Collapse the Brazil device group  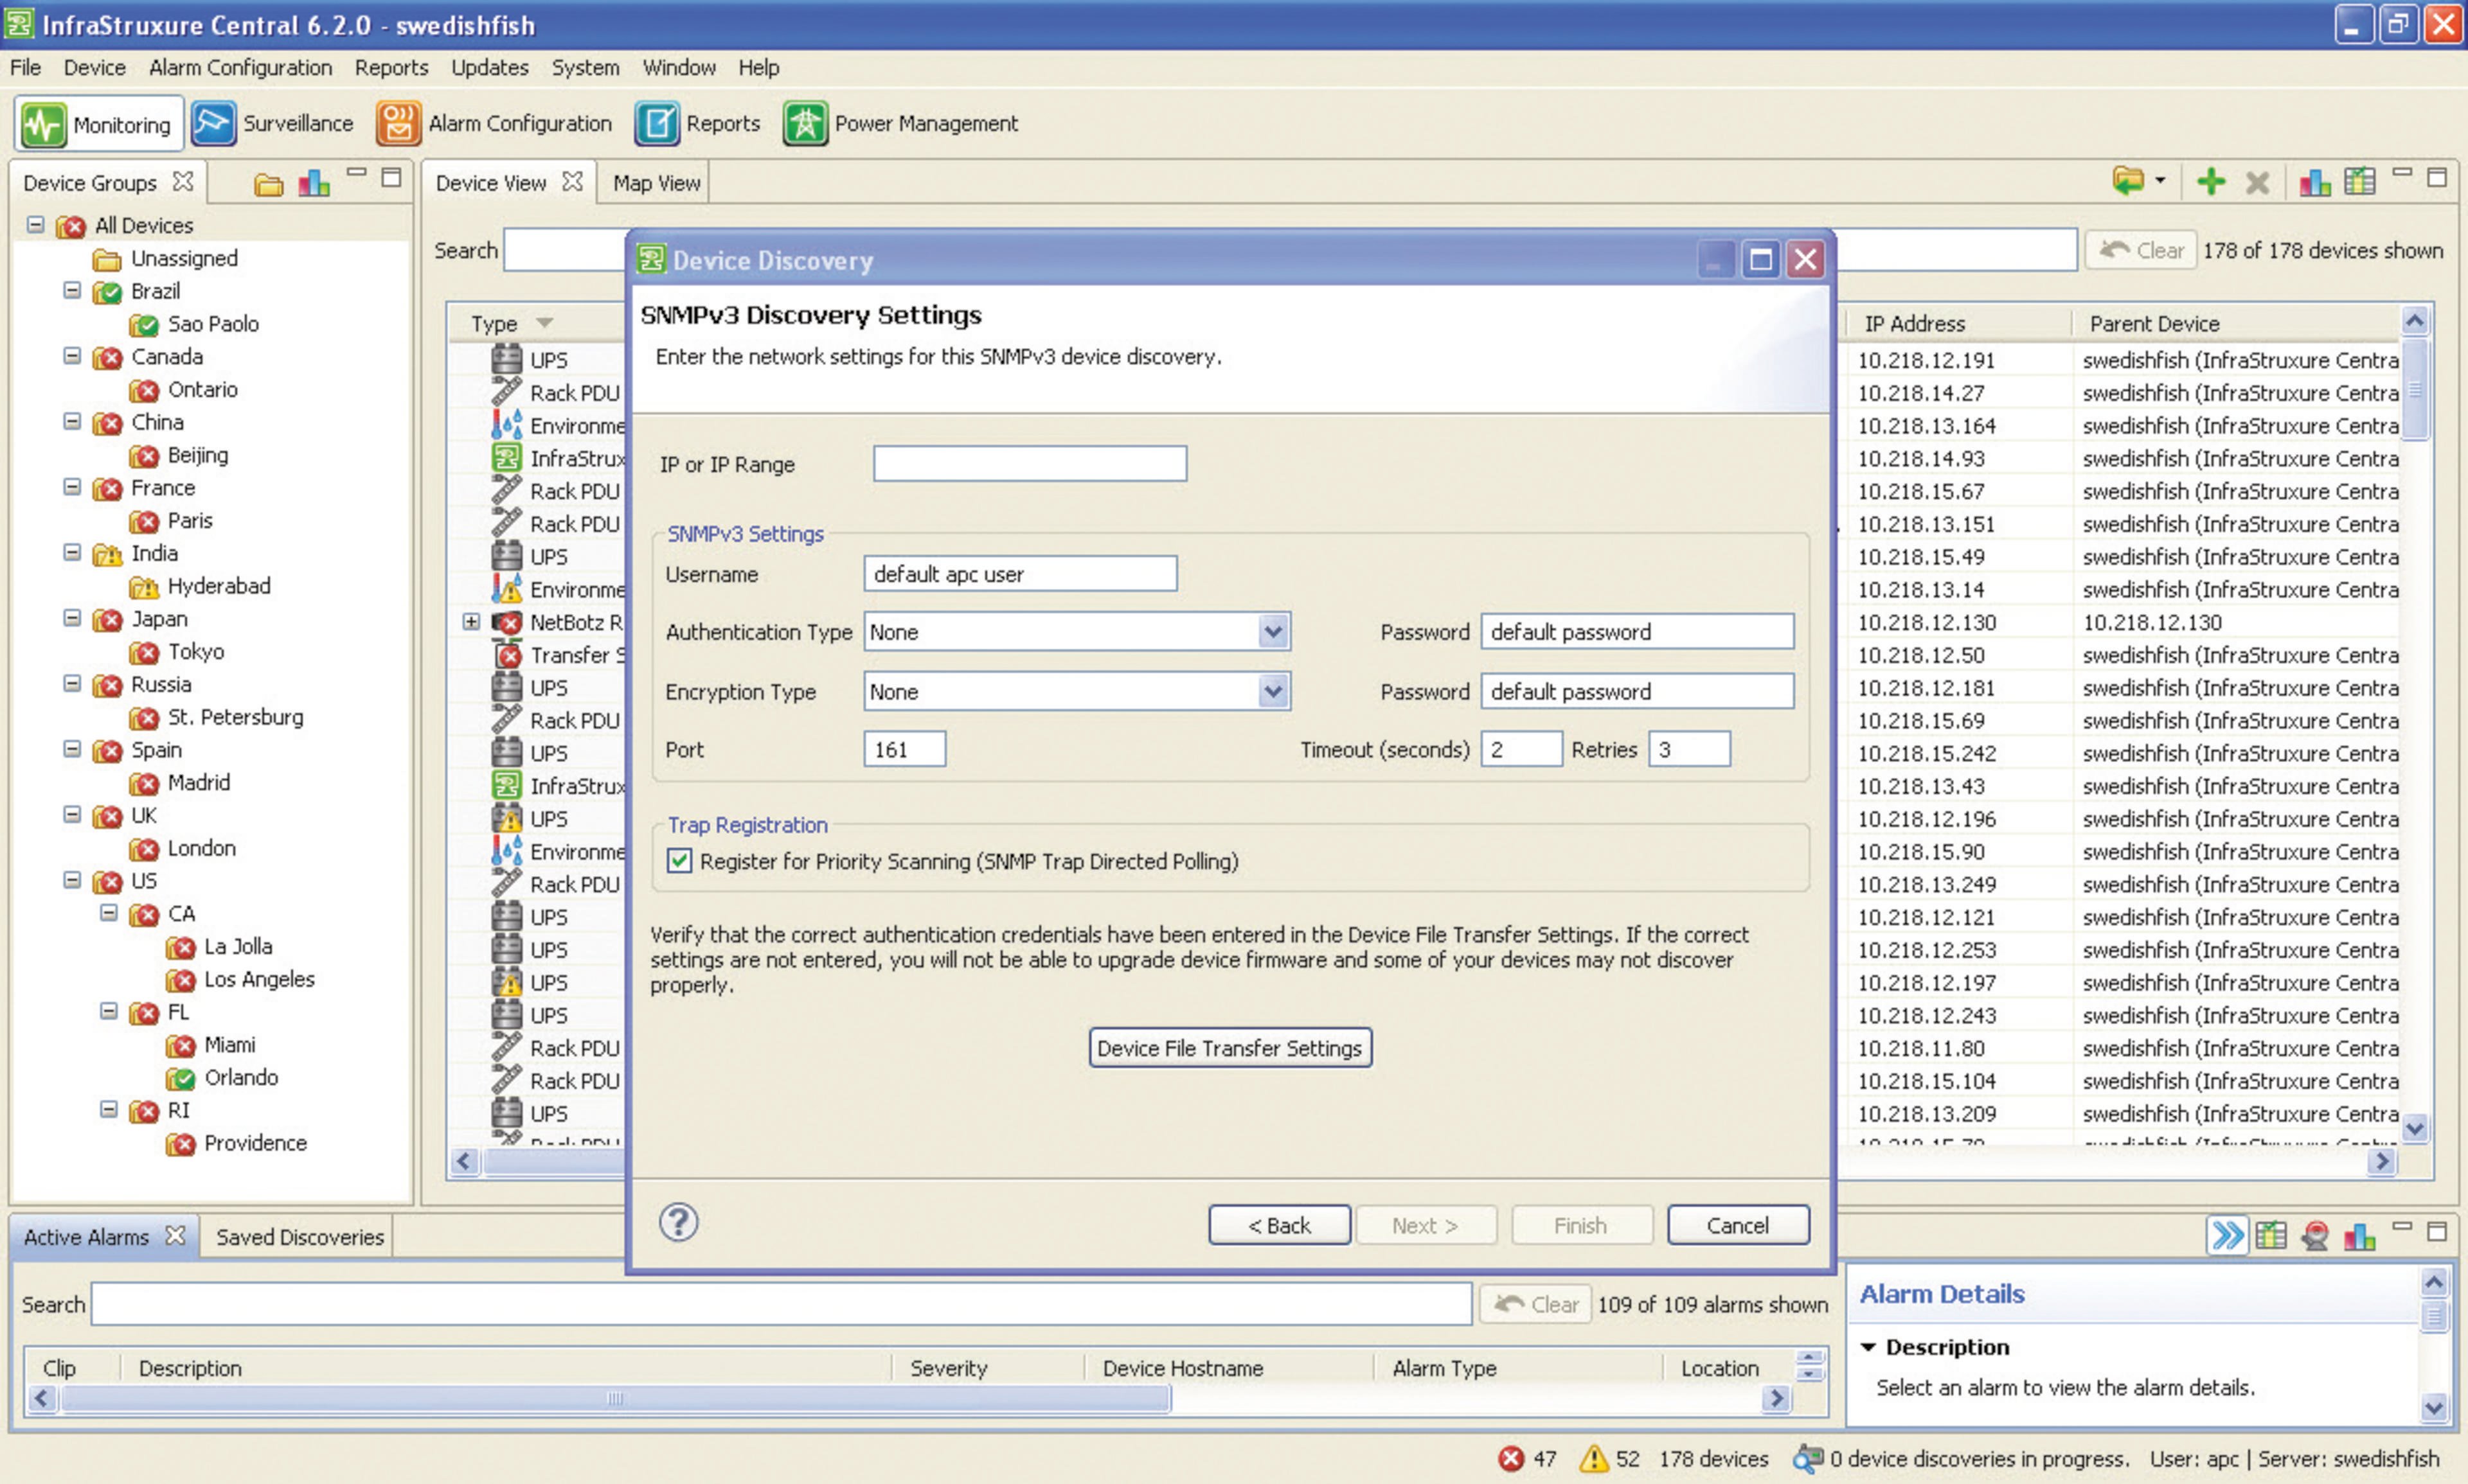[x=72, y=290]
